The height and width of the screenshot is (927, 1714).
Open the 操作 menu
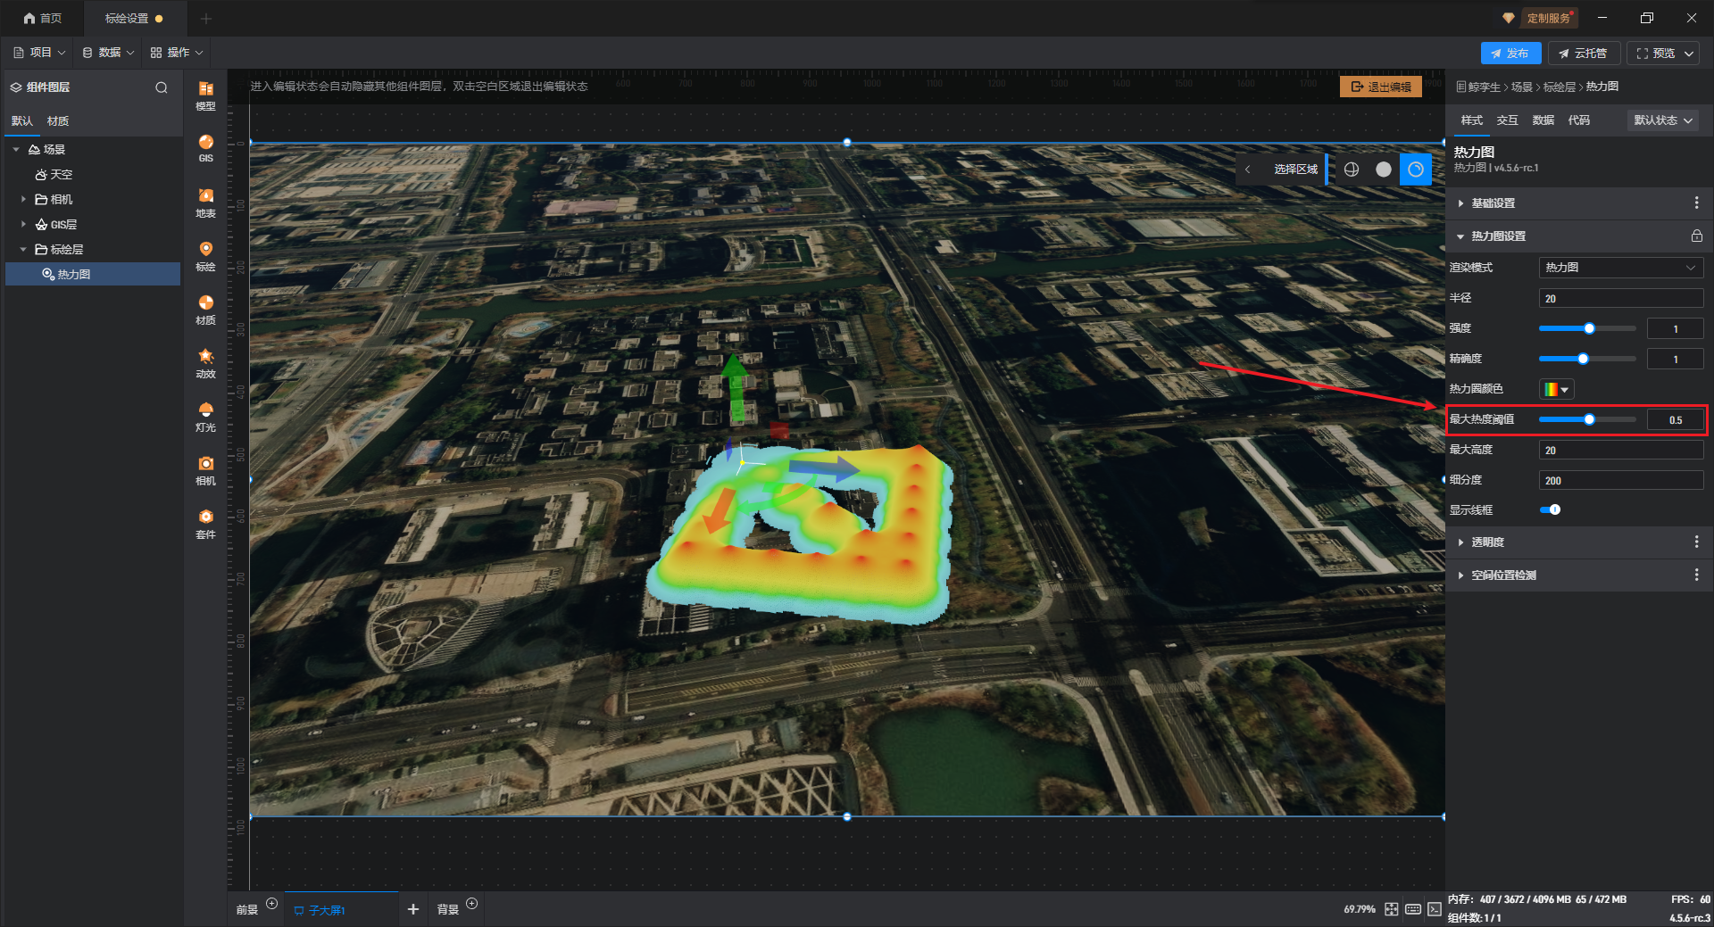point(177,53)
